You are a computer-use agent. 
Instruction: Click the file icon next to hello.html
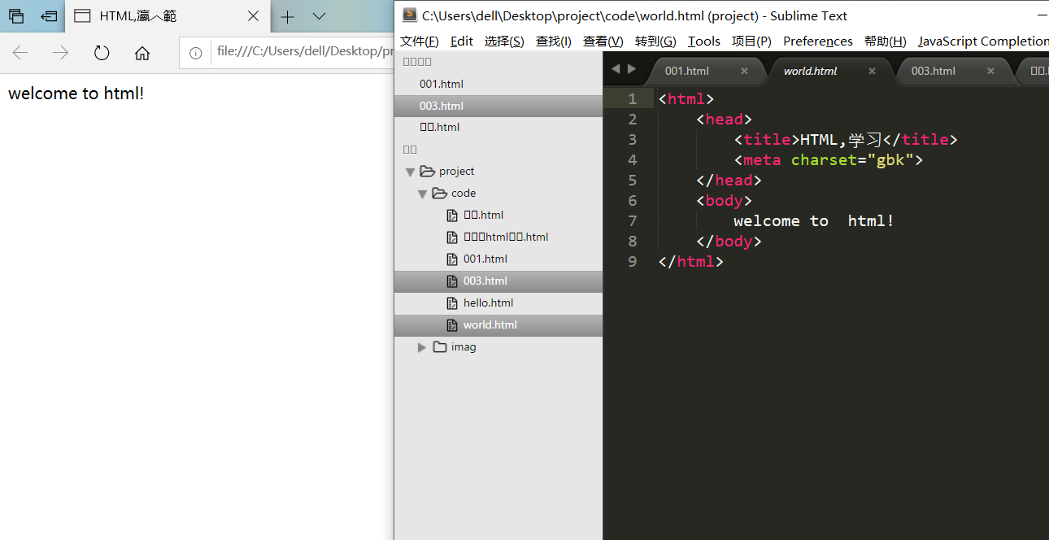pyautogui.click(x=453, y=303)
